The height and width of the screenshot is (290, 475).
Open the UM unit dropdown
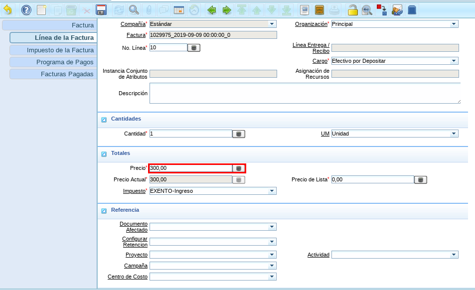454,134
